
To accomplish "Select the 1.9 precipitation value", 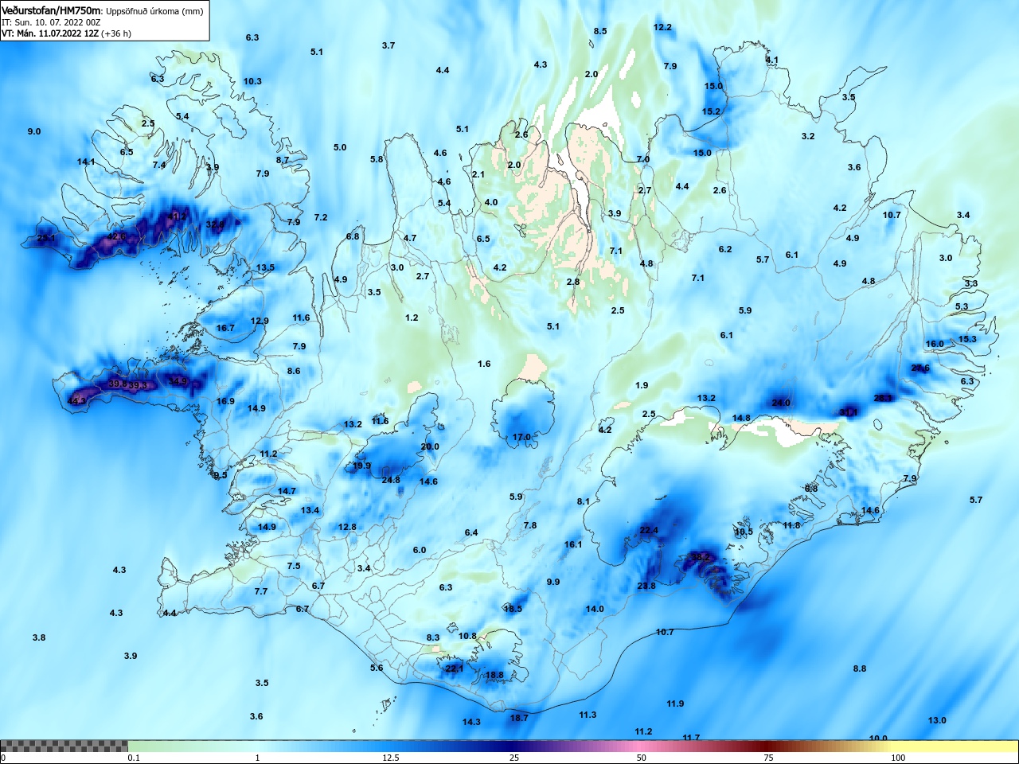I will [x=642, y=385].
